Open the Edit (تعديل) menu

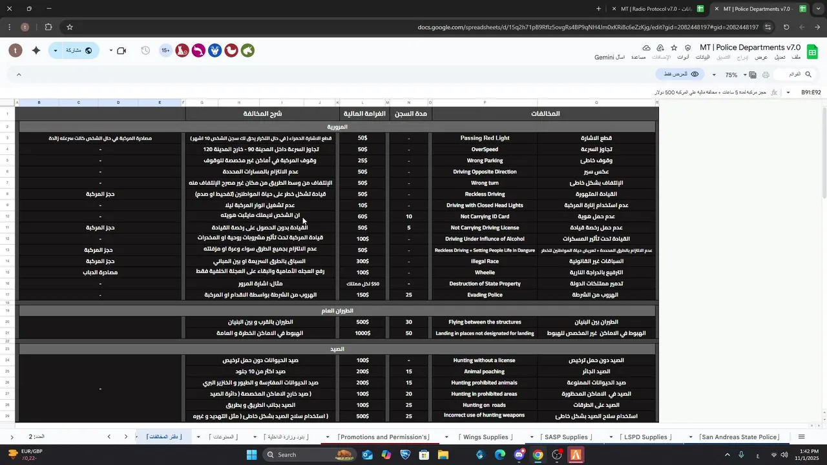point(780,57)
